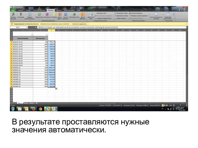This screenshot has height=148, width=198.
Task: Open the Math functions book icon
Action: (x=74, y=14)
